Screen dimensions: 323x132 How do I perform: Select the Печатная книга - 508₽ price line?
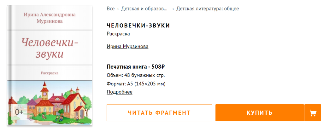(x=136, y=66)
